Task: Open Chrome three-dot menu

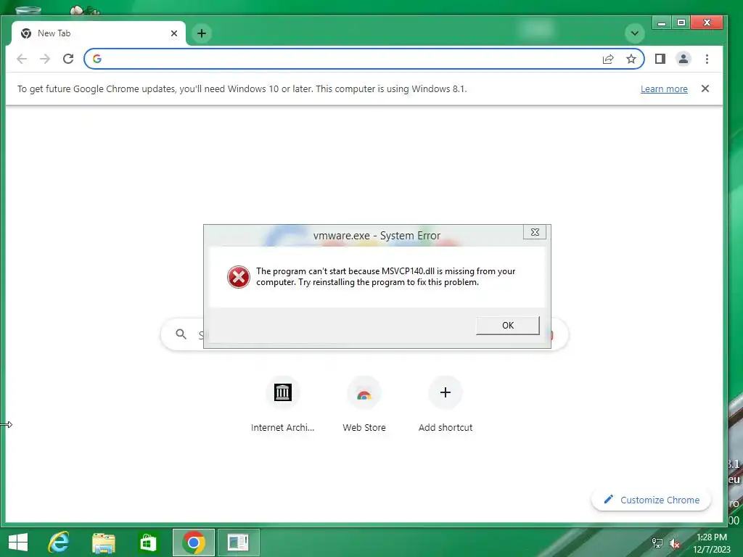Action: (x=707, y=59)
